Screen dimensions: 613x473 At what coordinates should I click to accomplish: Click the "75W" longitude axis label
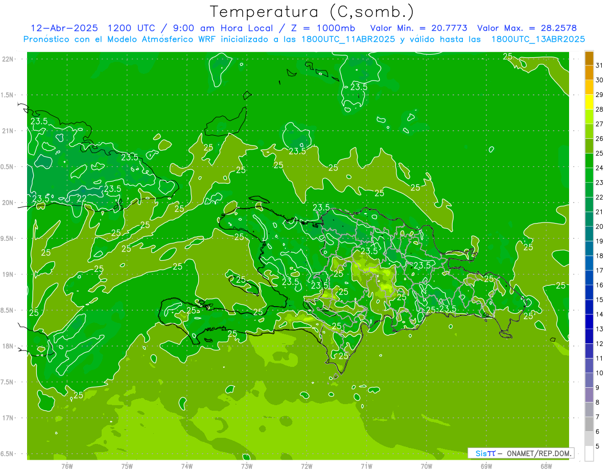pyautogui.click(x=127, y=466)
